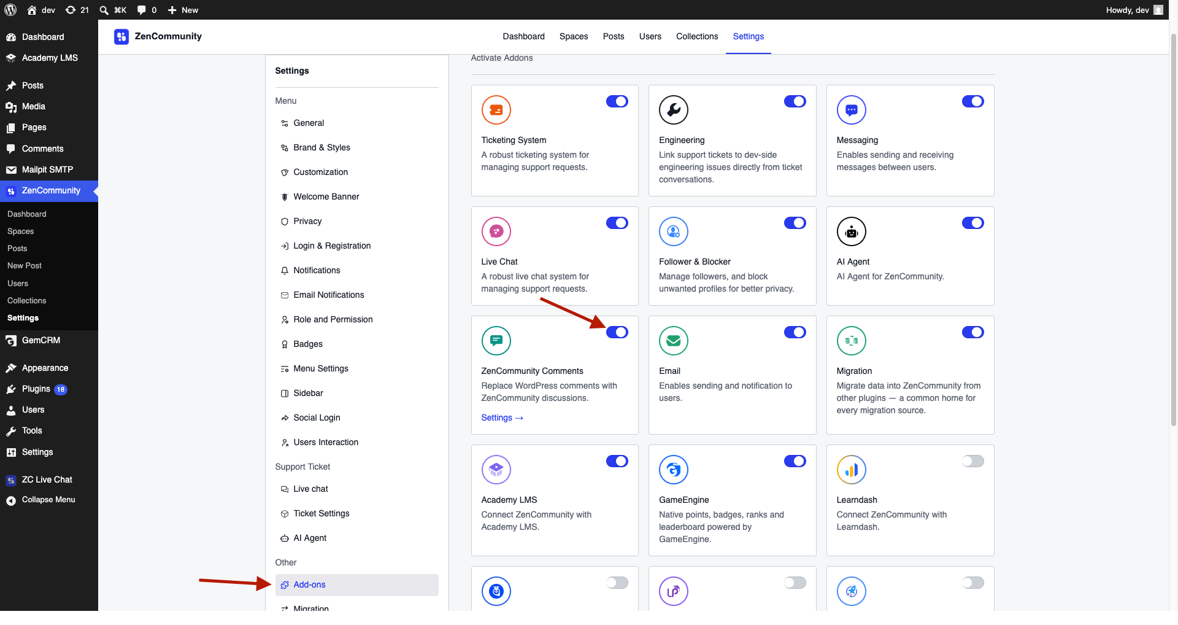1178x625 pixels.
Task: Click Howdy, dev account menu
Action: click(x=1134, y=10)
